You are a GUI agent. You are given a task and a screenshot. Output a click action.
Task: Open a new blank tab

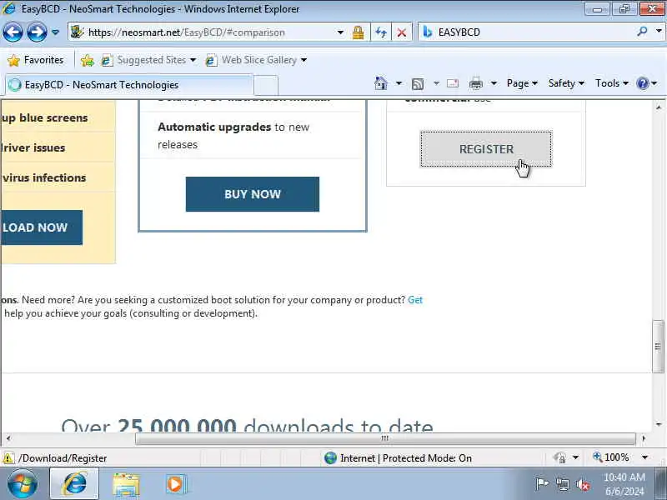(266, 85)
